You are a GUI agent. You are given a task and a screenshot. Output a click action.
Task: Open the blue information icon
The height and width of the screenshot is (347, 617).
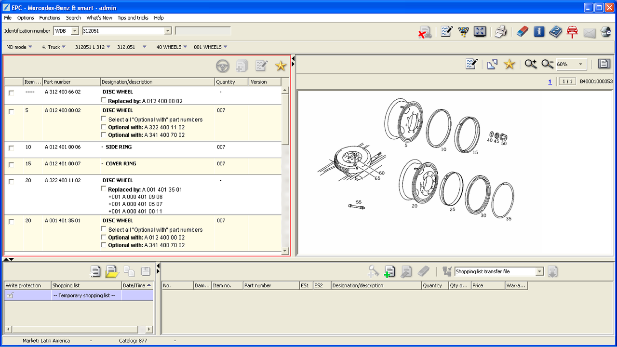click(539, 32)
